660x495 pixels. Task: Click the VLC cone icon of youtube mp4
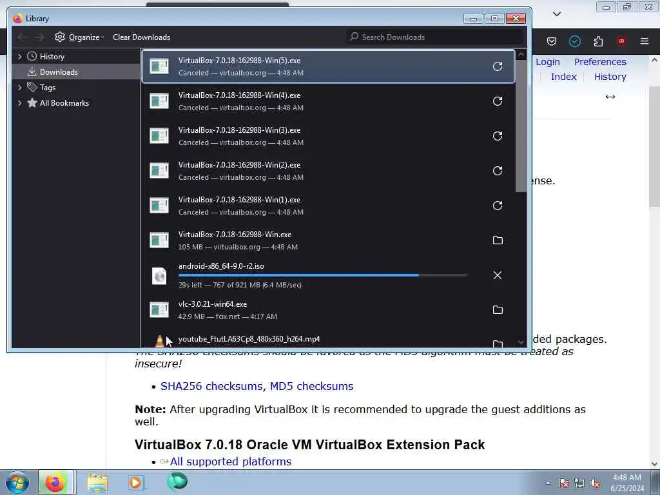pos(160,341)
